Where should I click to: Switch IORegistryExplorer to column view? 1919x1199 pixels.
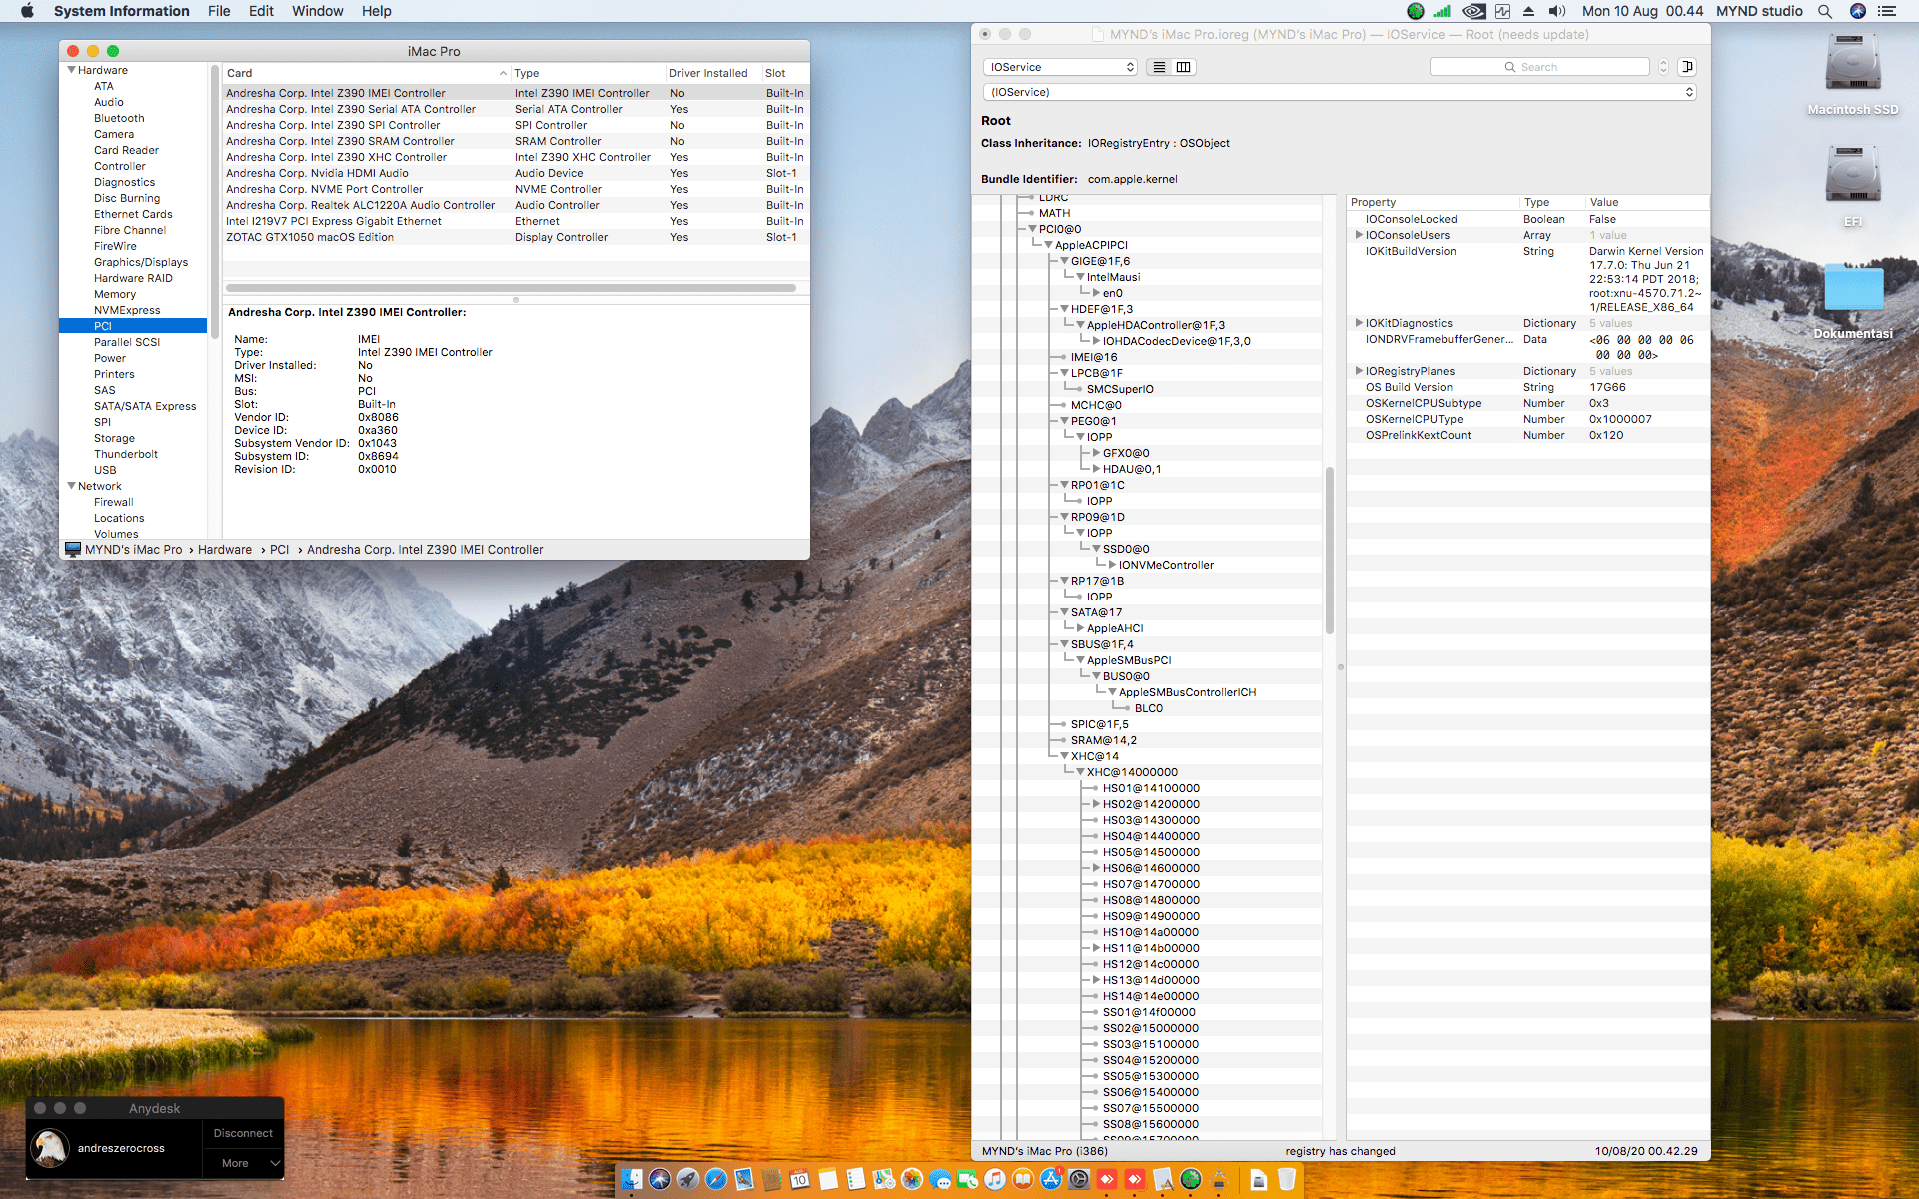pyautogui.click(x=1184, y=67)
